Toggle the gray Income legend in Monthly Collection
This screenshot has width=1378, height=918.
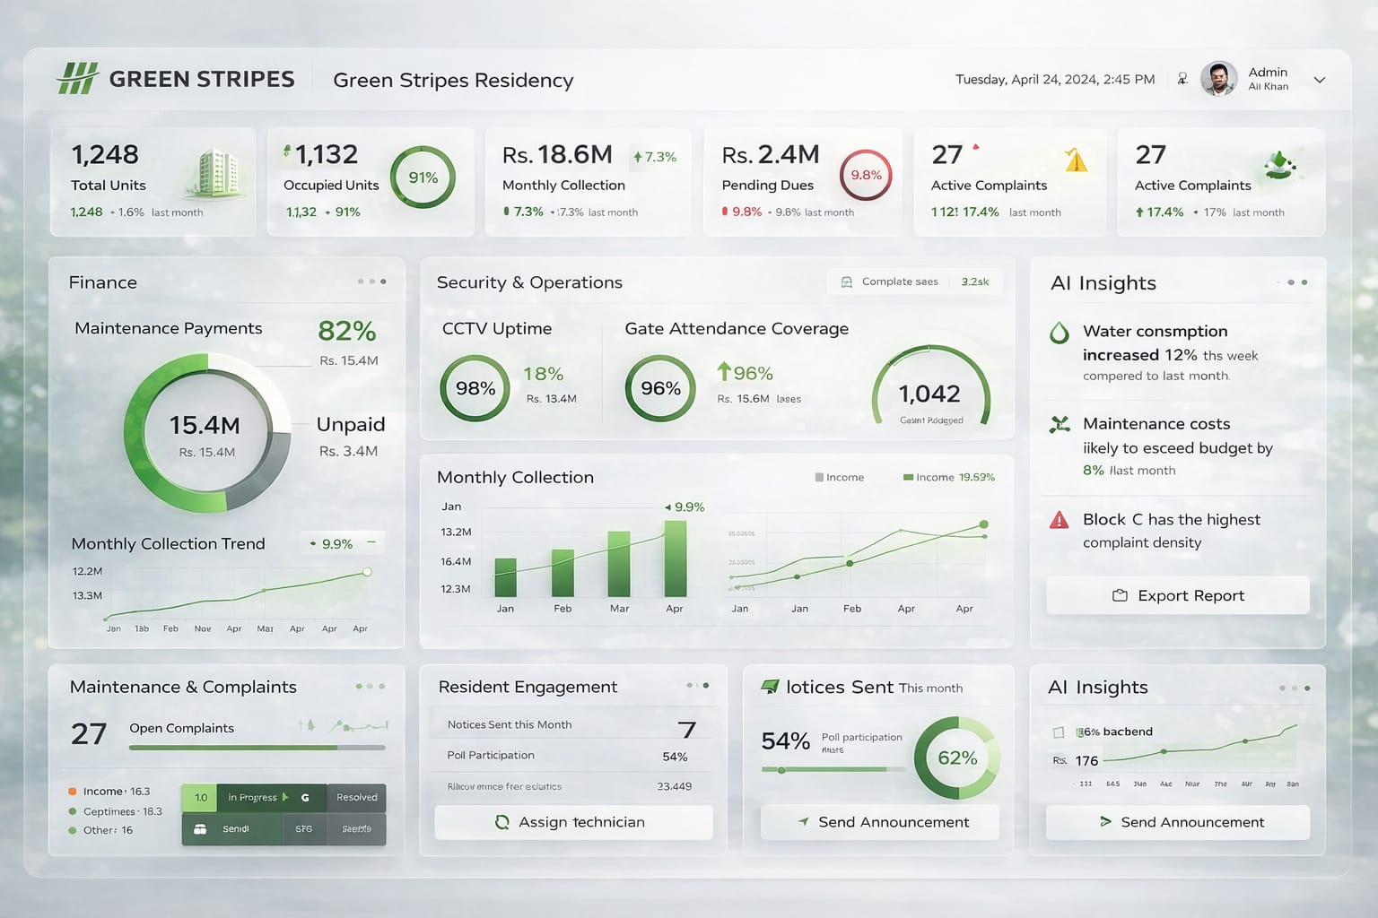(839, 477)
